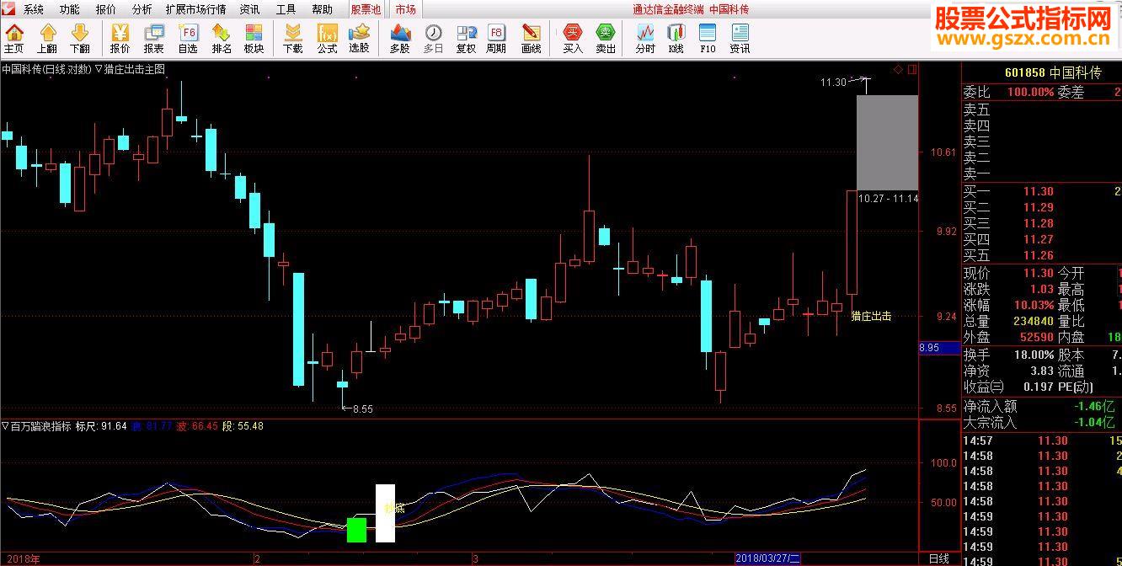This screenshot has height=566, width=1122.
Task: Switch to 多股 multi-stock view icon
Action: coord(400,39)
